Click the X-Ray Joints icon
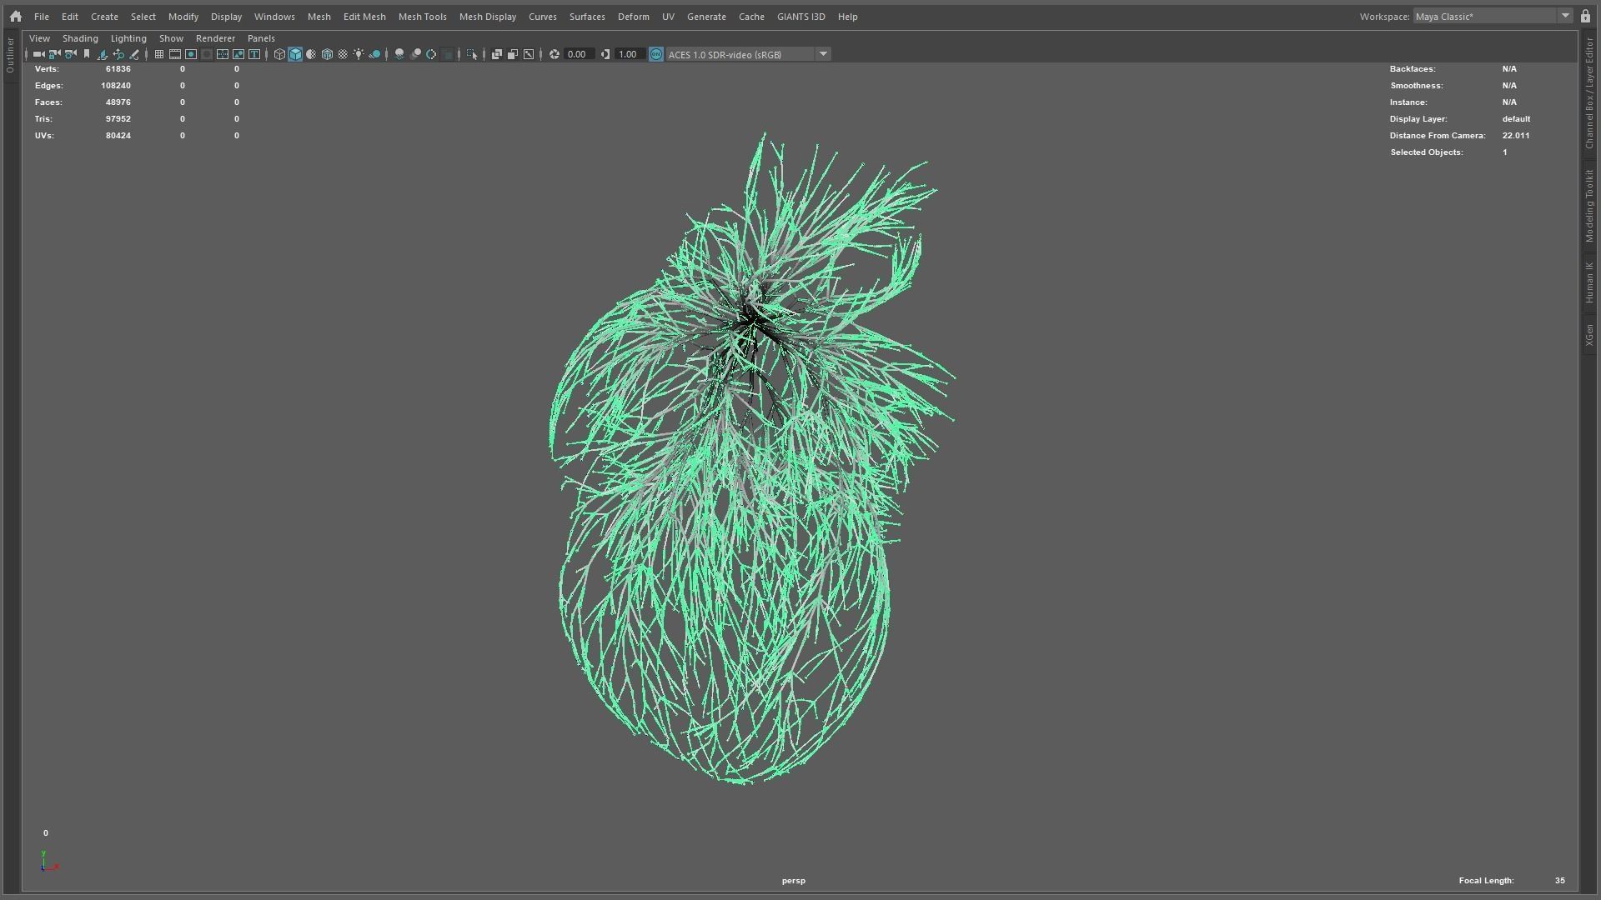Image resolution: width=1601 pixels, height=900 pixels. (x=529, y=54)
